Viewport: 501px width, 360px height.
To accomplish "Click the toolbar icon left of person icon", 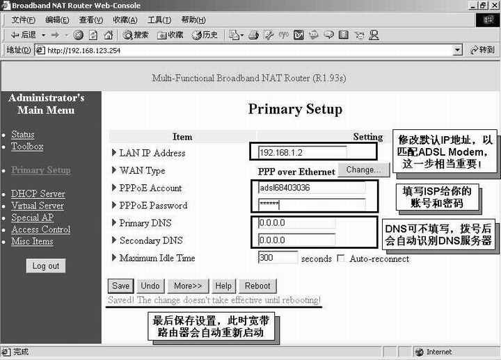I will tap(359, 35).
